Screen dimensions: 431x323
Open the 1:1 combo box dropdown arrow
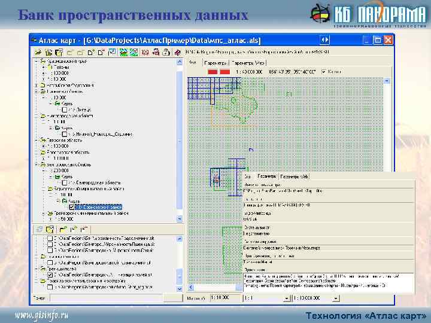287,298
